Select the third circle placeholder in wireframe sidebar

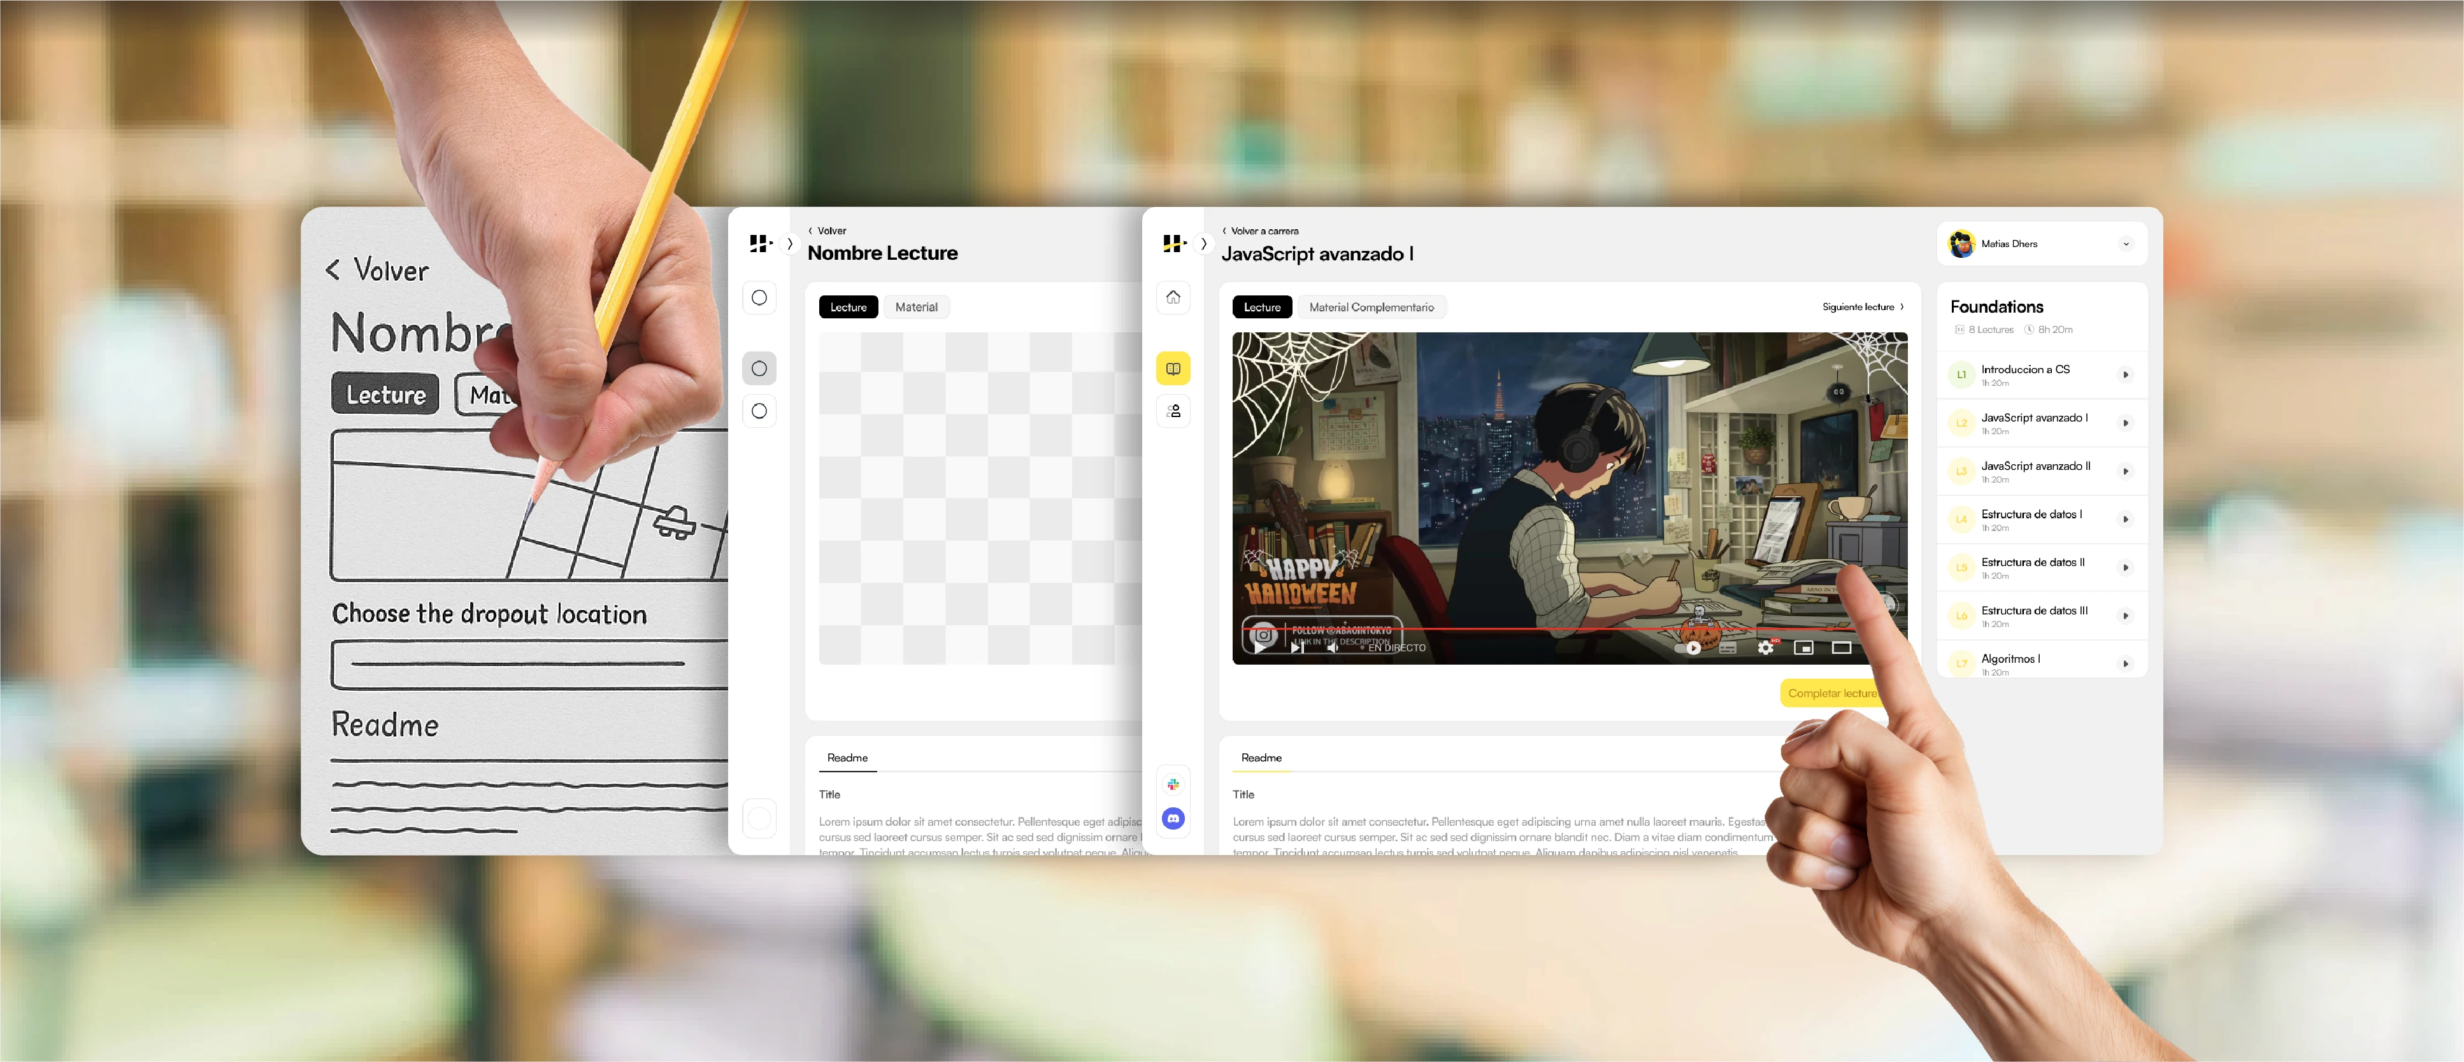pos(759,411)
